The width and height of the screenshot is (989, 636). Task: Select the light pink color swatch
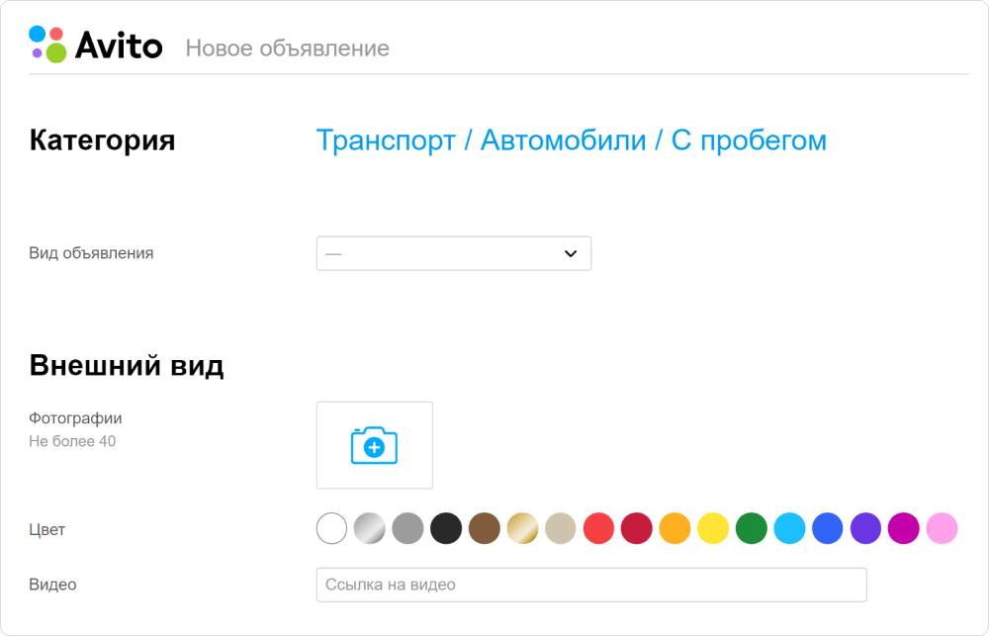pos(942,528)
